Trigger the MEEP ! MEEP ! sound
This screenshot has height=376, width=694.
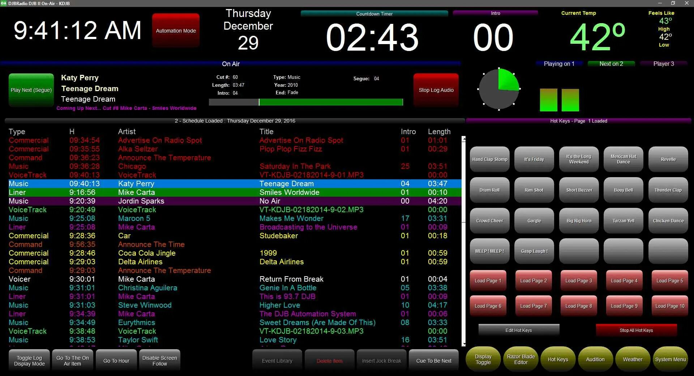point(489,251)
